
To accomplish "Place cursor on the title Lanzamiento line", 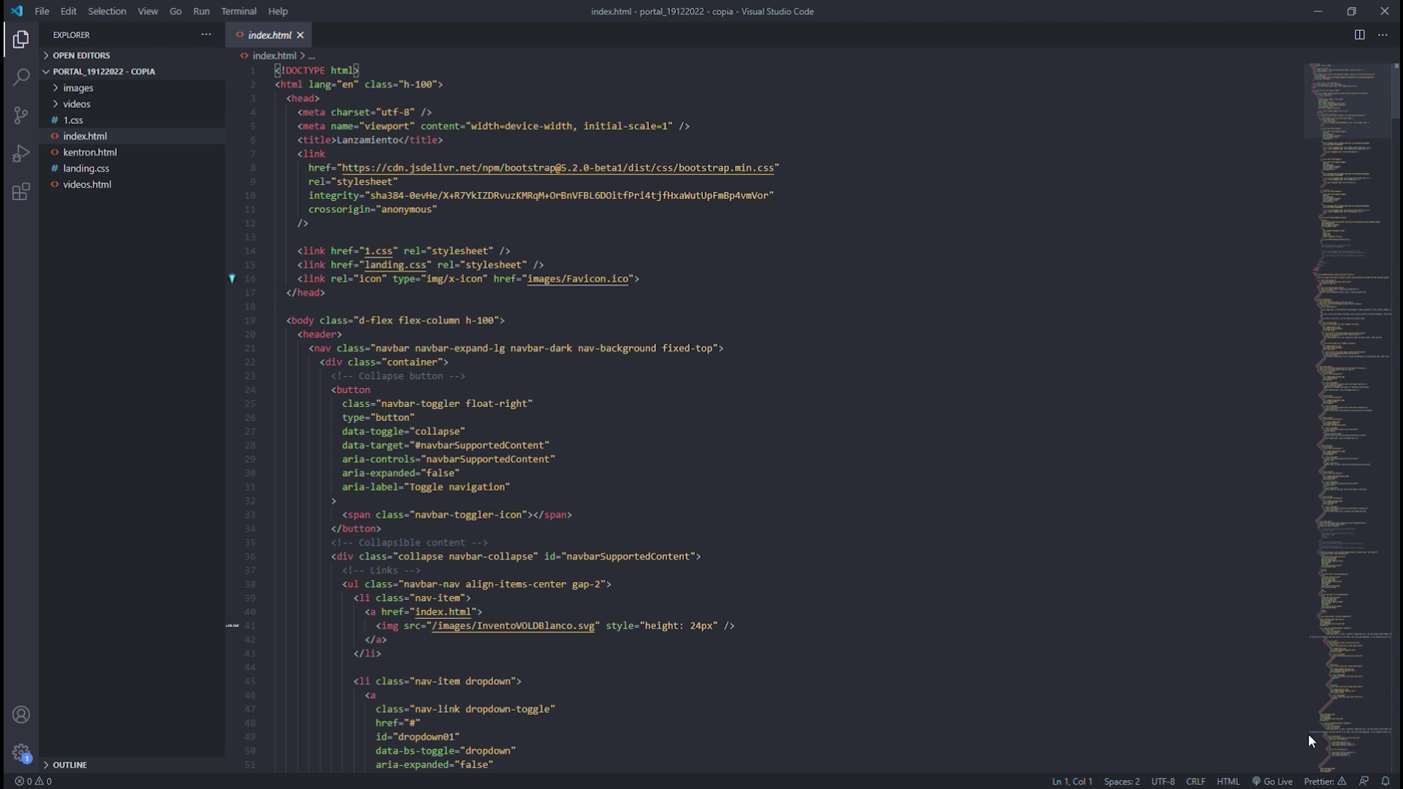I will pos(370,140).
